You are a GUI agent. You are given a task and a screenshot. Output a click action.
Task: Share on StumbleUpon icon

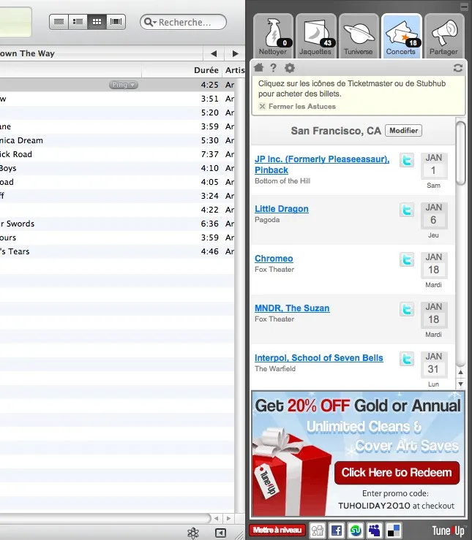click(x=356, y=531)
